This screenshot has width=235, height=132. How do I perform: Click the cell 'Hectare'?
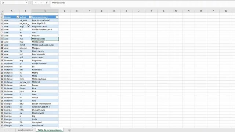(x=45, y=36)
